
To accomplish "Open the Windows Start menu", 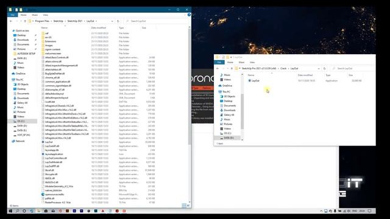I will 10,211.
